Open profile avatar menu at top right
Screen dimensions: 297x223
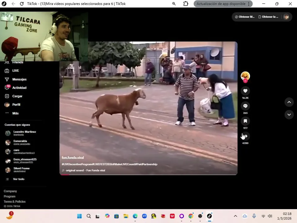(x=286, y=17)
